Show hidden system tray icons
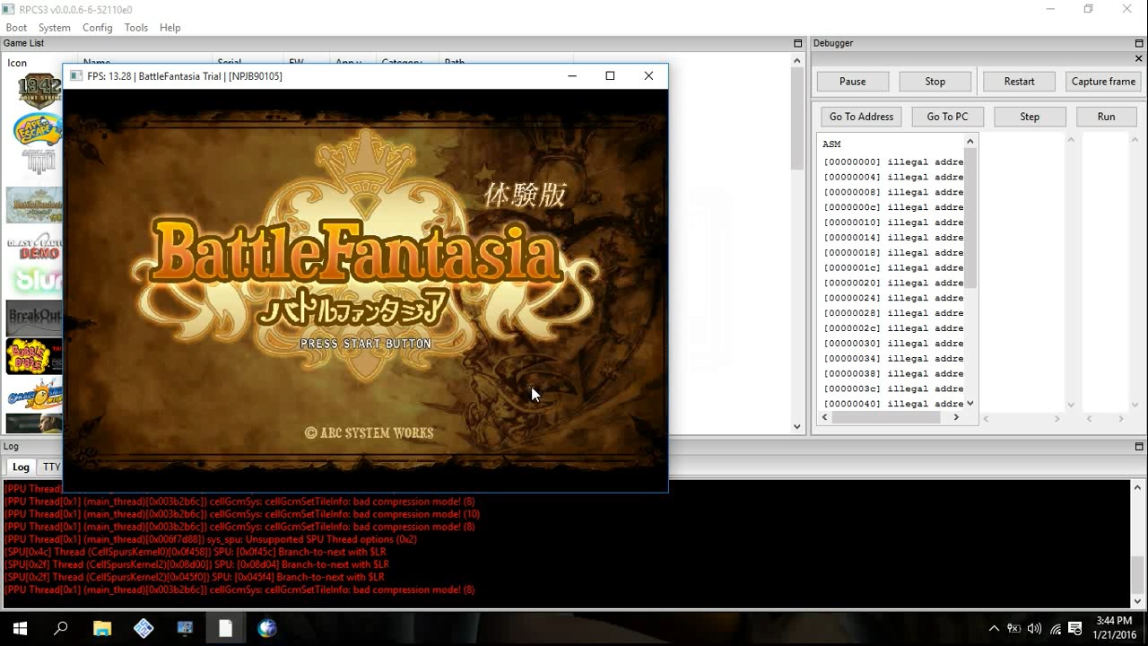 (994, 628)
